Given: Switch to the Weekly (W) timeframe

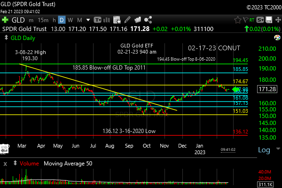Looking at the screenshot, I should pos(70,20).
